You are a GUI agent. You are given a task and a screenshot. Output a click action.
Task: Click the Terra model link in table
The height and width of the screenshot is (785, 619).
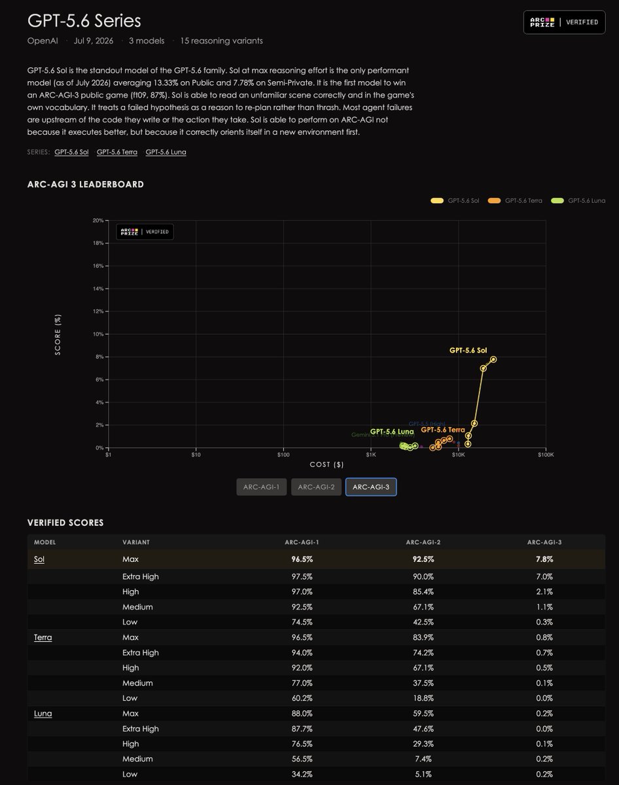43,637
